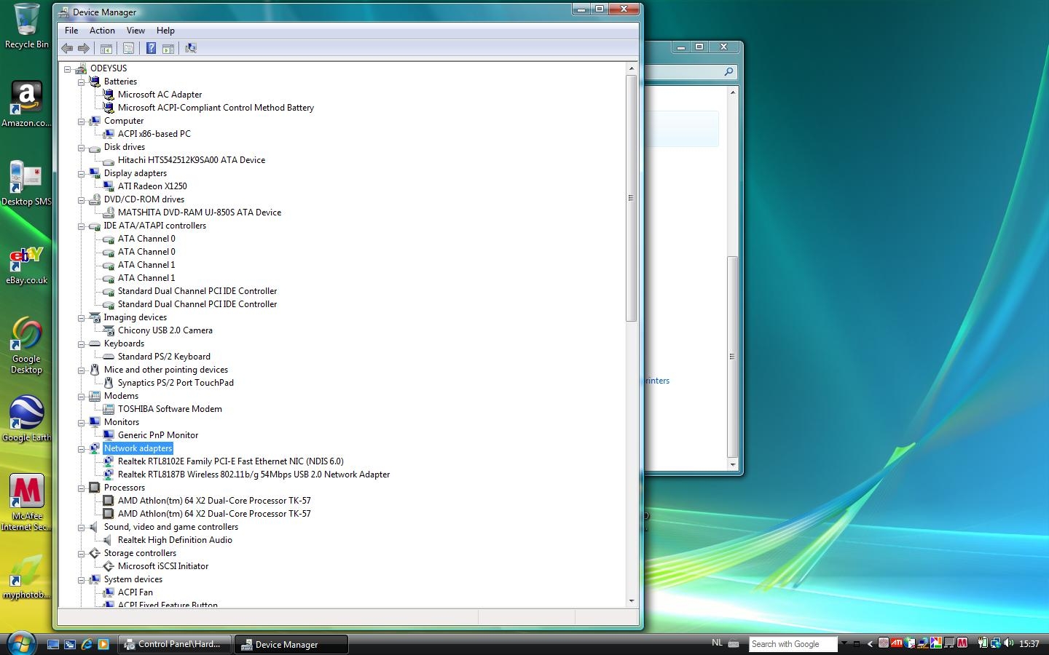Image resolution: width=1049 pixels, height=655 pixels.
Task: Click Device Manager tree scrollbar thumb
Action: pos(631,198)
